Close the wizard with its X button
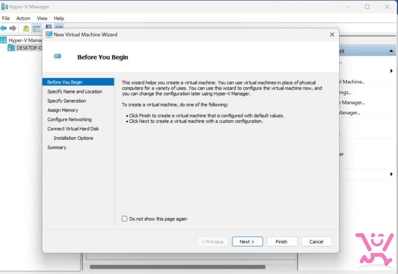The image size is (398, 274). (x=332, y=35)
